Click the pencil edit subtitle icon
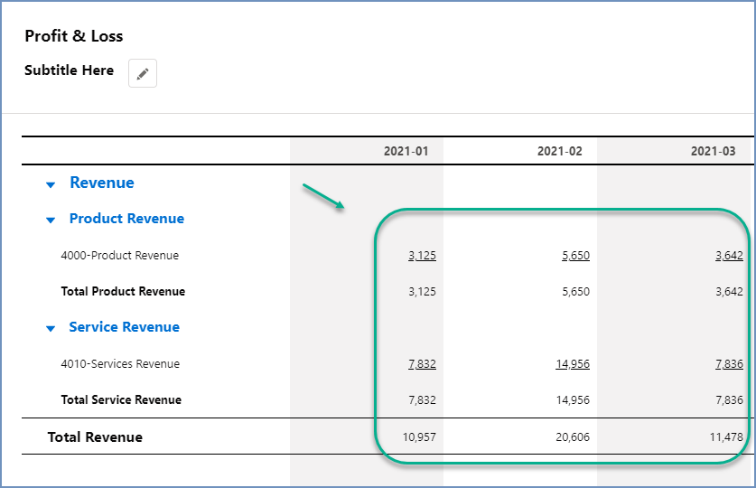 (143, 73)
